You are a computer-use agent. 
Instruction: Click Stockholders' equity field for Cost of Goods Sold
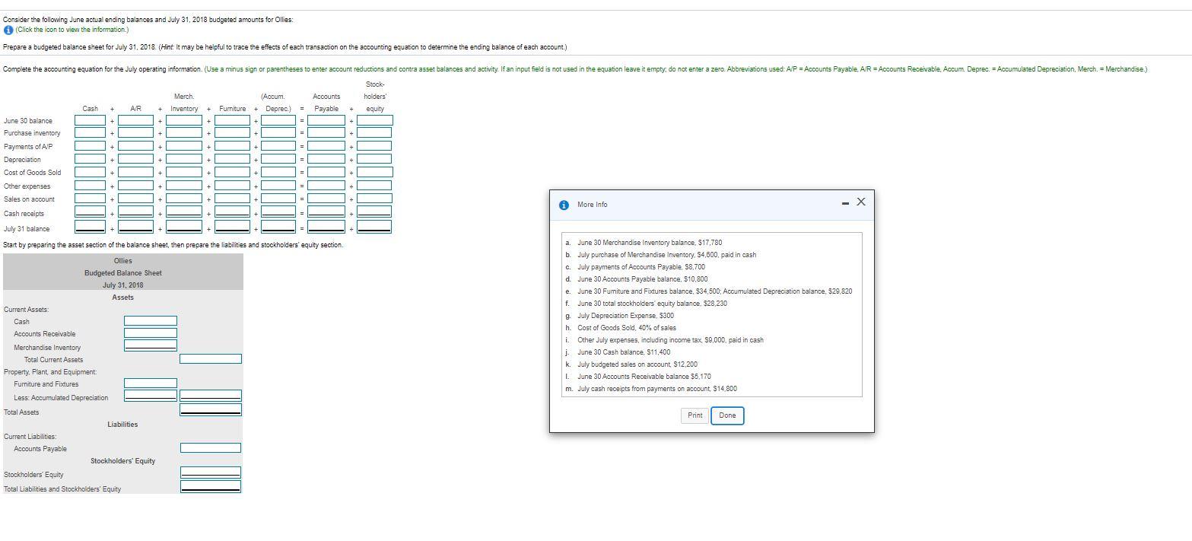click(x=375, y=172)
